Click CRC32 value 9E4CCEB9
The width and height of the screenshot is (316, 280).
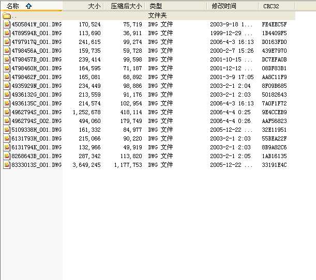(274, 112)
